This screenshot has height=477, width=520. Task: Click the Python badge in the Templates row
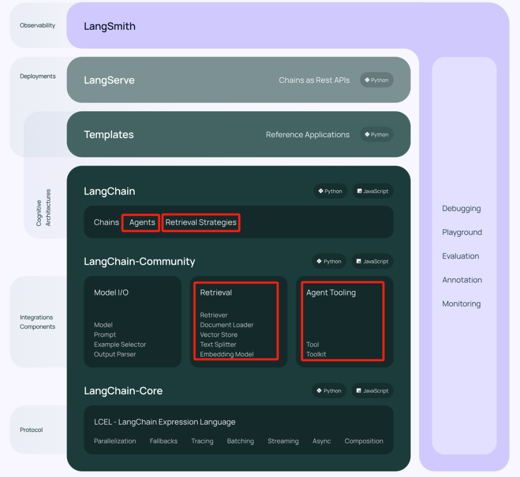(x=377, y=135)
